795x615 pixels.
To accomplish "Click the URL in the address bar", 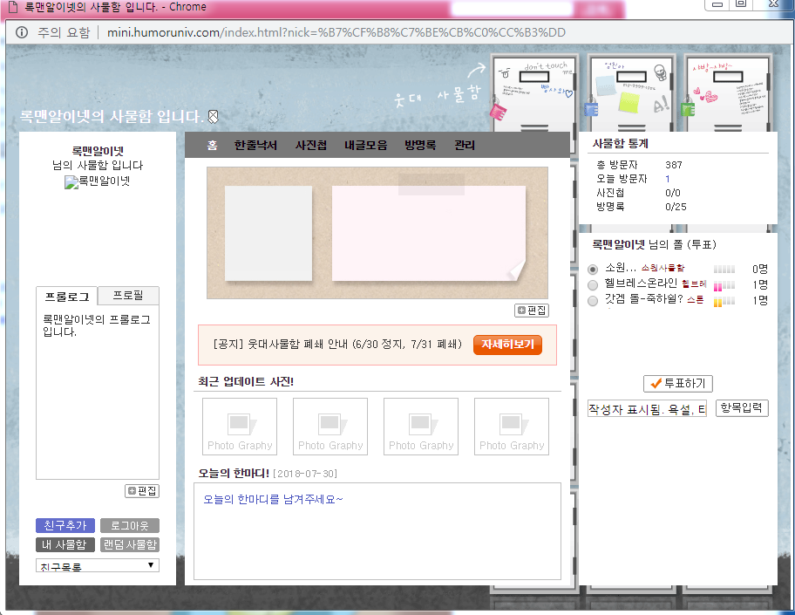I will click(x=336, y=32).
